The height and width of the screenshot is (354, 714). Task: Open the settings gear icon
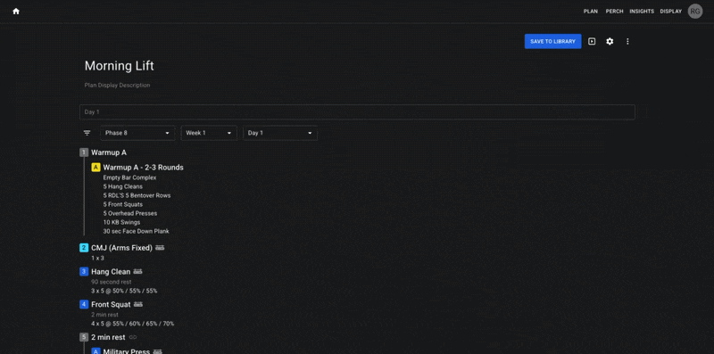(610, 41)
